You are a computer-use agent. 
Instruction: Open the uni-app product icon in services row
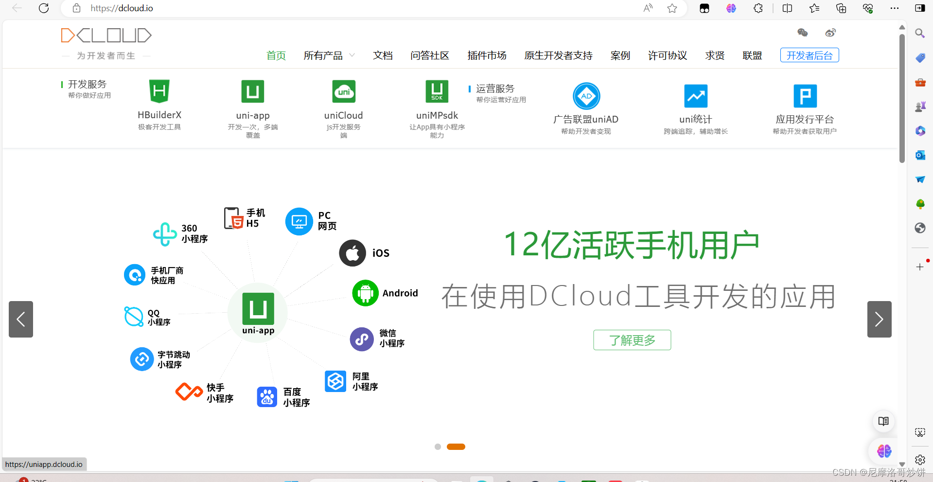point(253,91)
